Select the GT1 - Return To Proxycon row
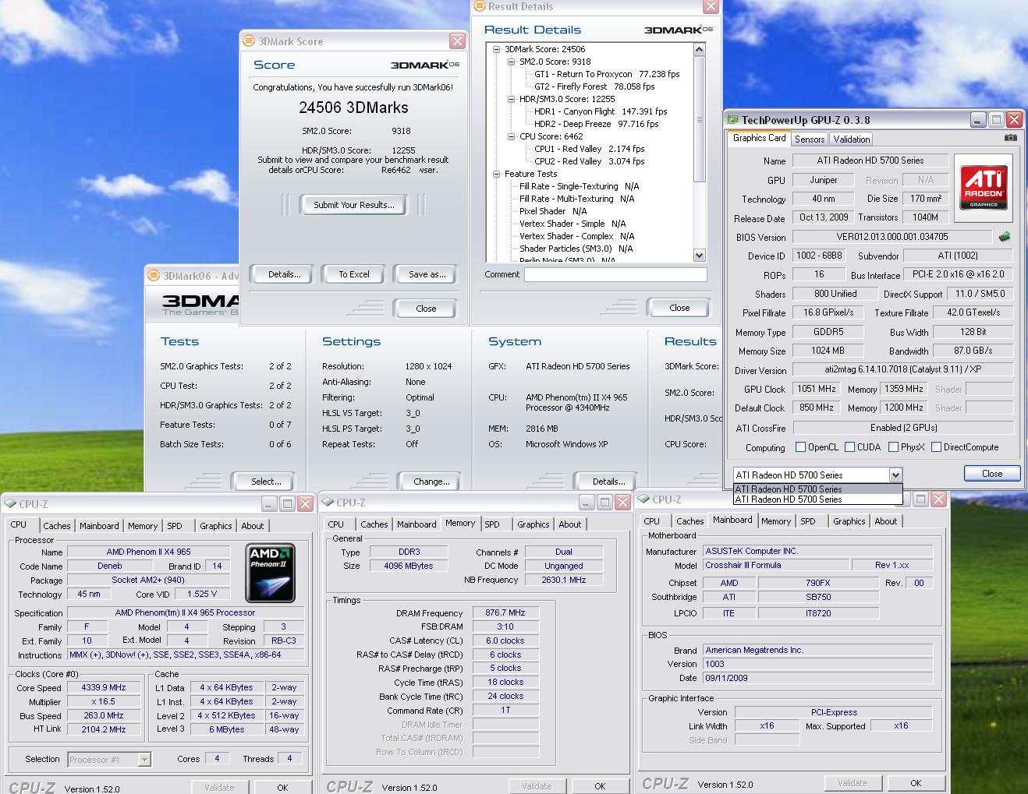 [607, 74]
